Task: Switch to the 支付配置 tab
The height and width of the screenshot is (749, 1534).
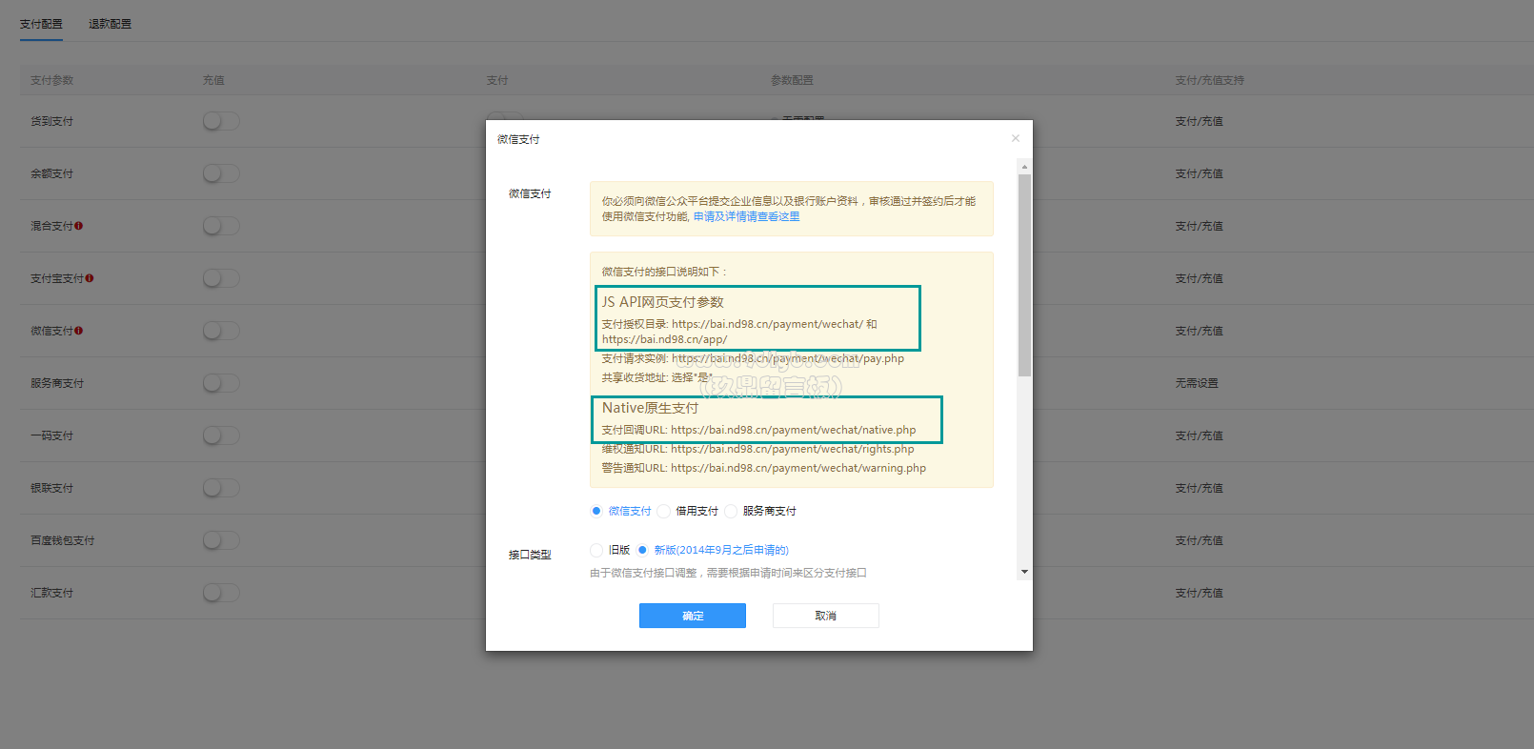Action: click(x=41, y=24)
